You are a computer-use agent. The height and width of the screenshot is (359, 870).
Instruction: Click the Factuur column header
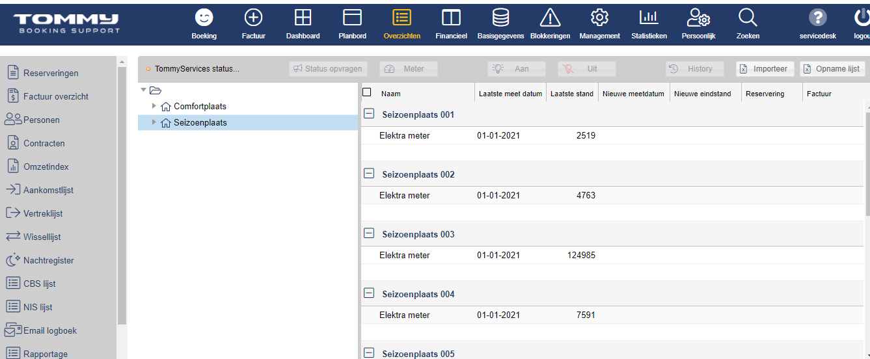tap(819, 94)
